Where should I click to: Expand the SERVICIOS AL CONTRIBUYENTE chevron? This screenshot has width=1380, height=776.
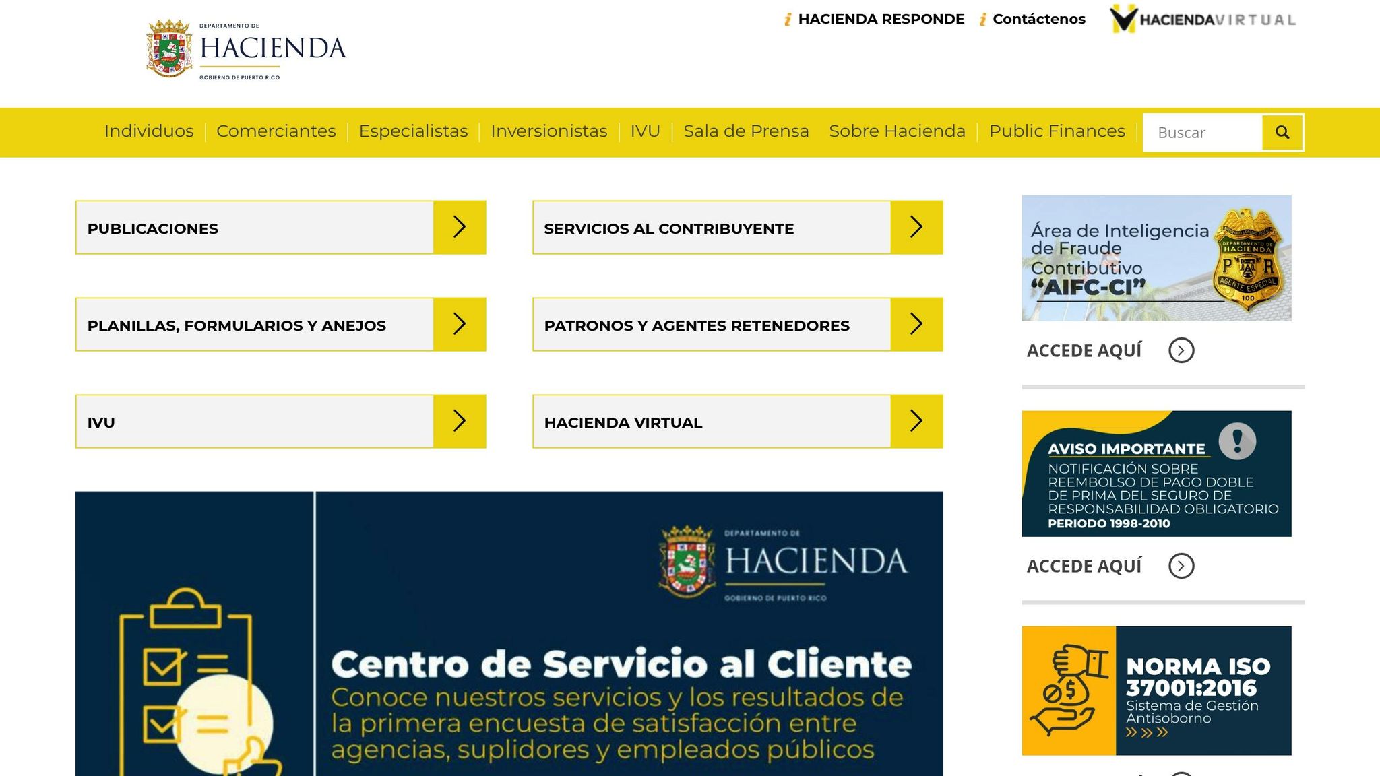pyautogui.click(x=917, y=227)
